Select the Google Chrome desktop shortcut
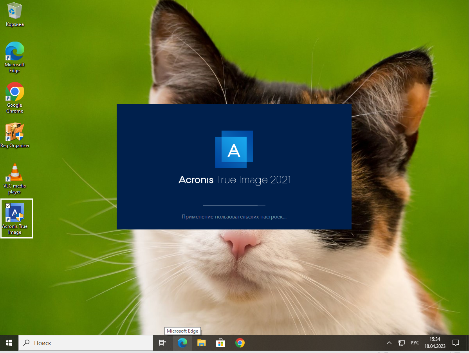This screenshot has height=353, width=469. [14, 98]
